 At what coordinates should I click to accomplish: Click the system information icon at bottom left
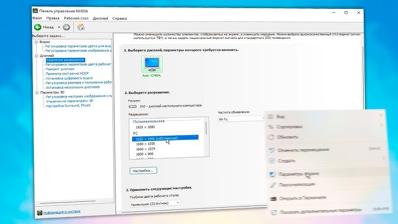39,213
